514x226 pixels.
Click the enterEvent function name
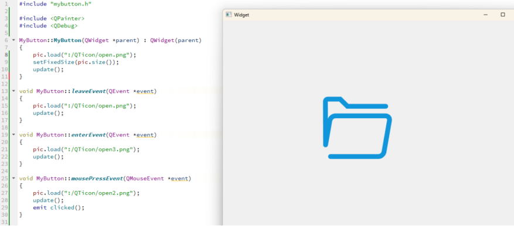tap(88, 135)
